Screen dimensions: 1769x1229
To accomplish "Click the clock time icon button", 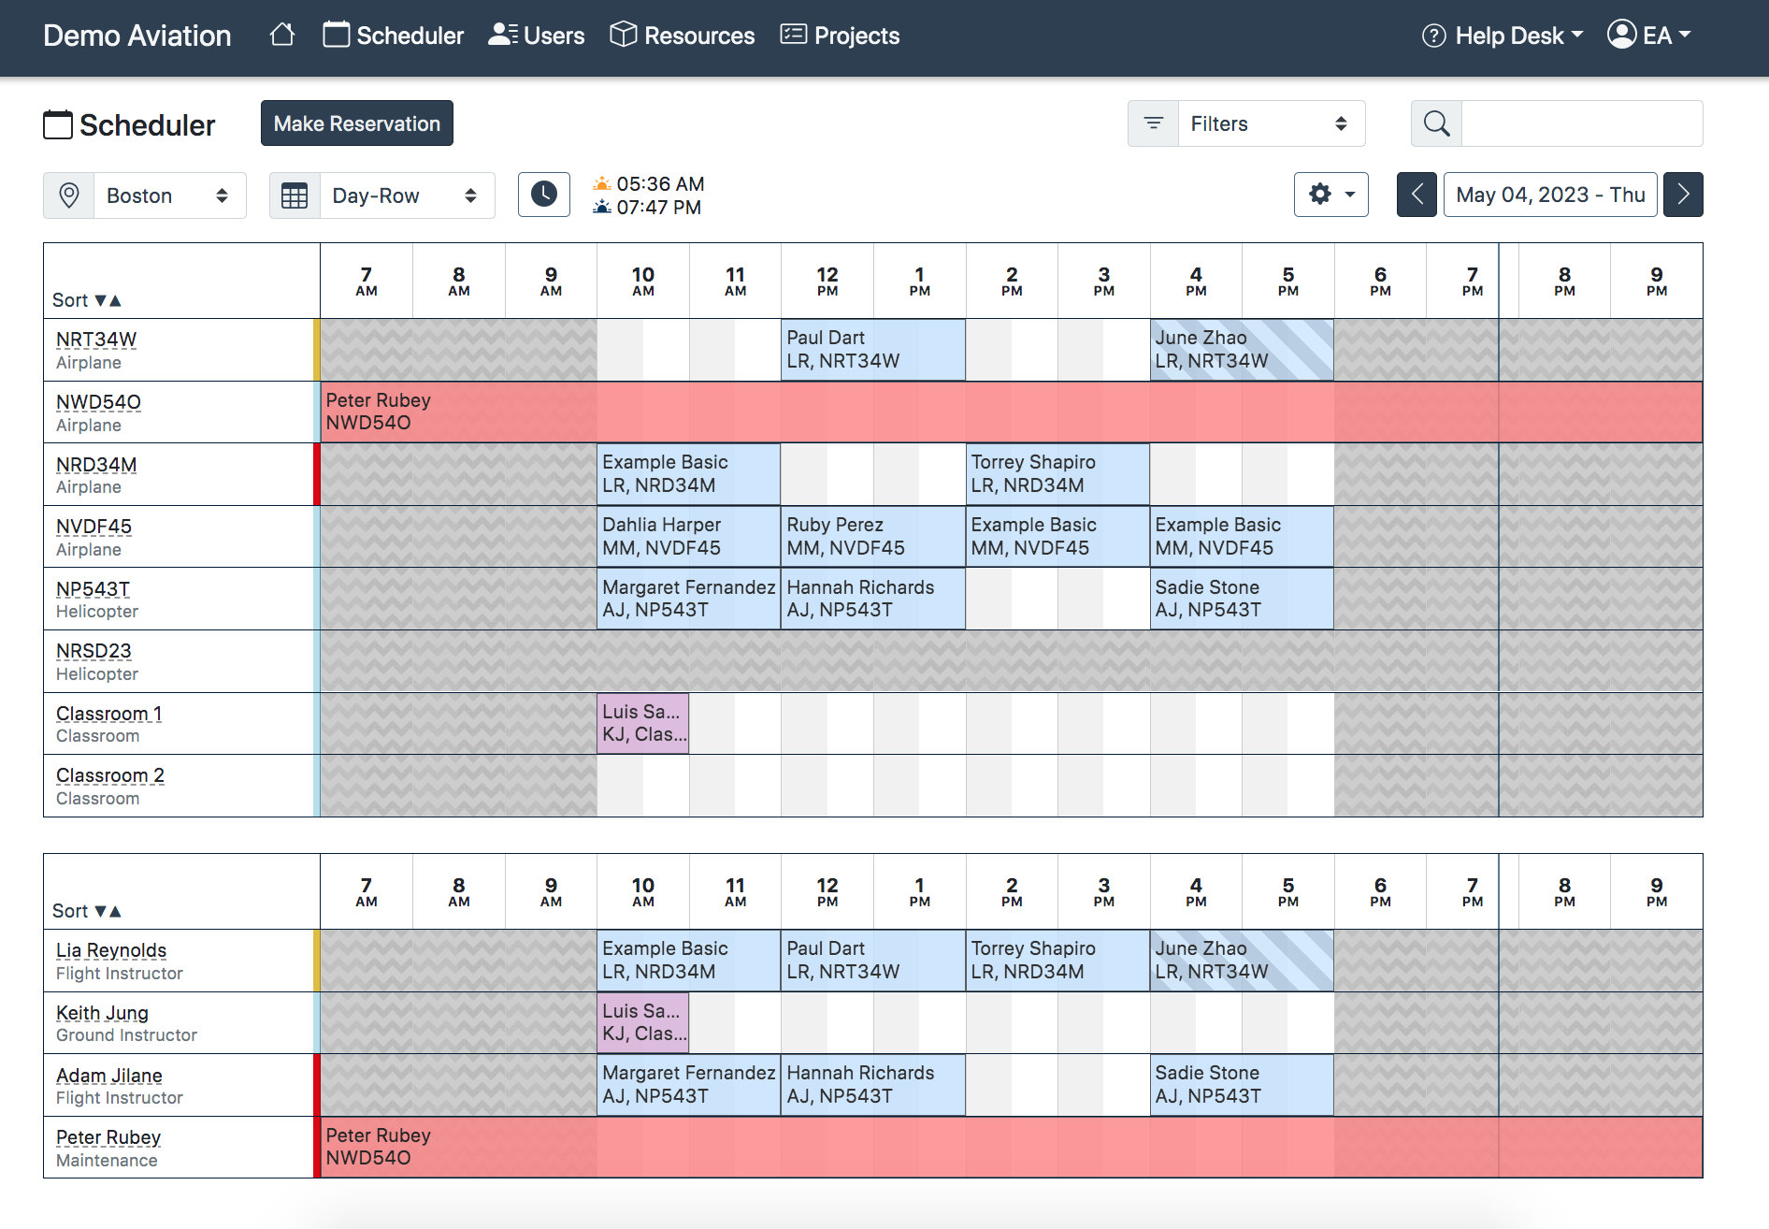I will pyautogui.click(x=543, y=195).
